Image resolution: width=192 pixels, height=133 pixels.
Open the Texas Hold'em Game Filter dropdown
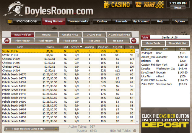coord(32,129)
